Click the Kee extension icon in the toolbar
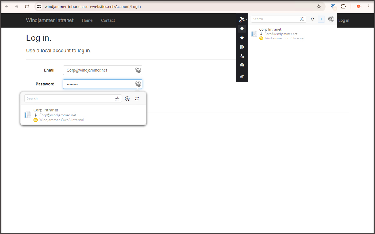 click(333, 6)
